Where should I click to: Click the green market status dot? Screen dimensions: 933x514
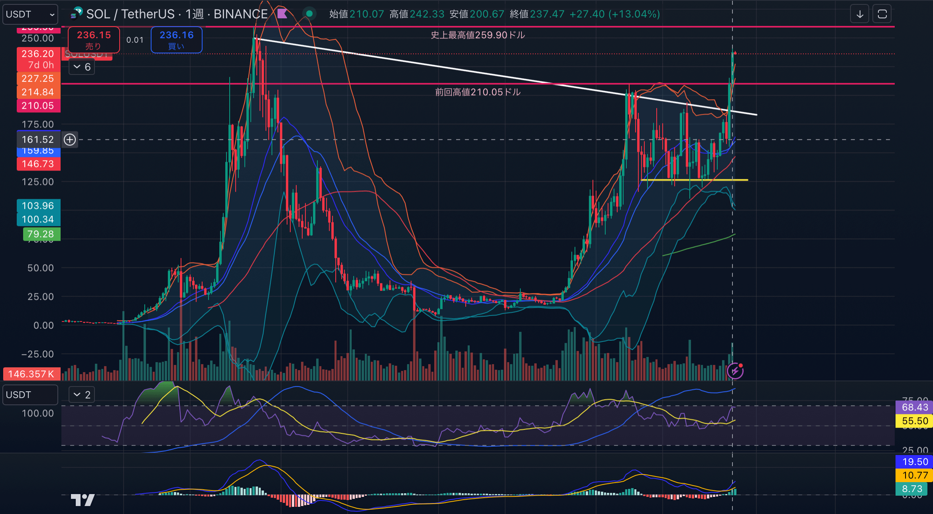(x=309, y=14)
